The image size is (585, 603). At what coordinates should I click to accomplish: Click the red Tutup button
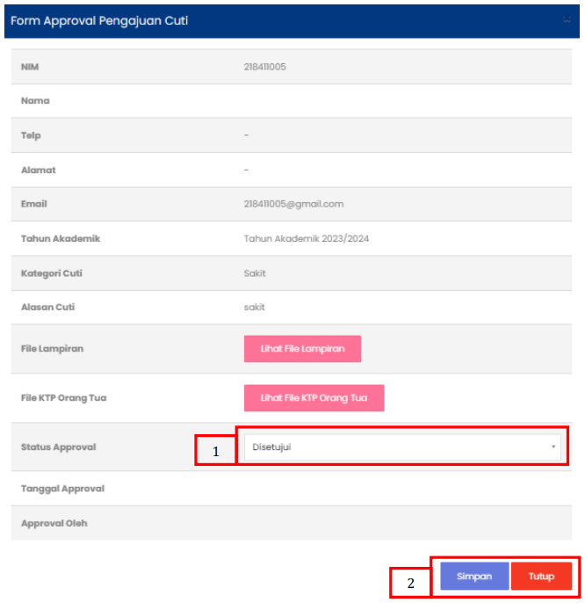click(541, 576)
